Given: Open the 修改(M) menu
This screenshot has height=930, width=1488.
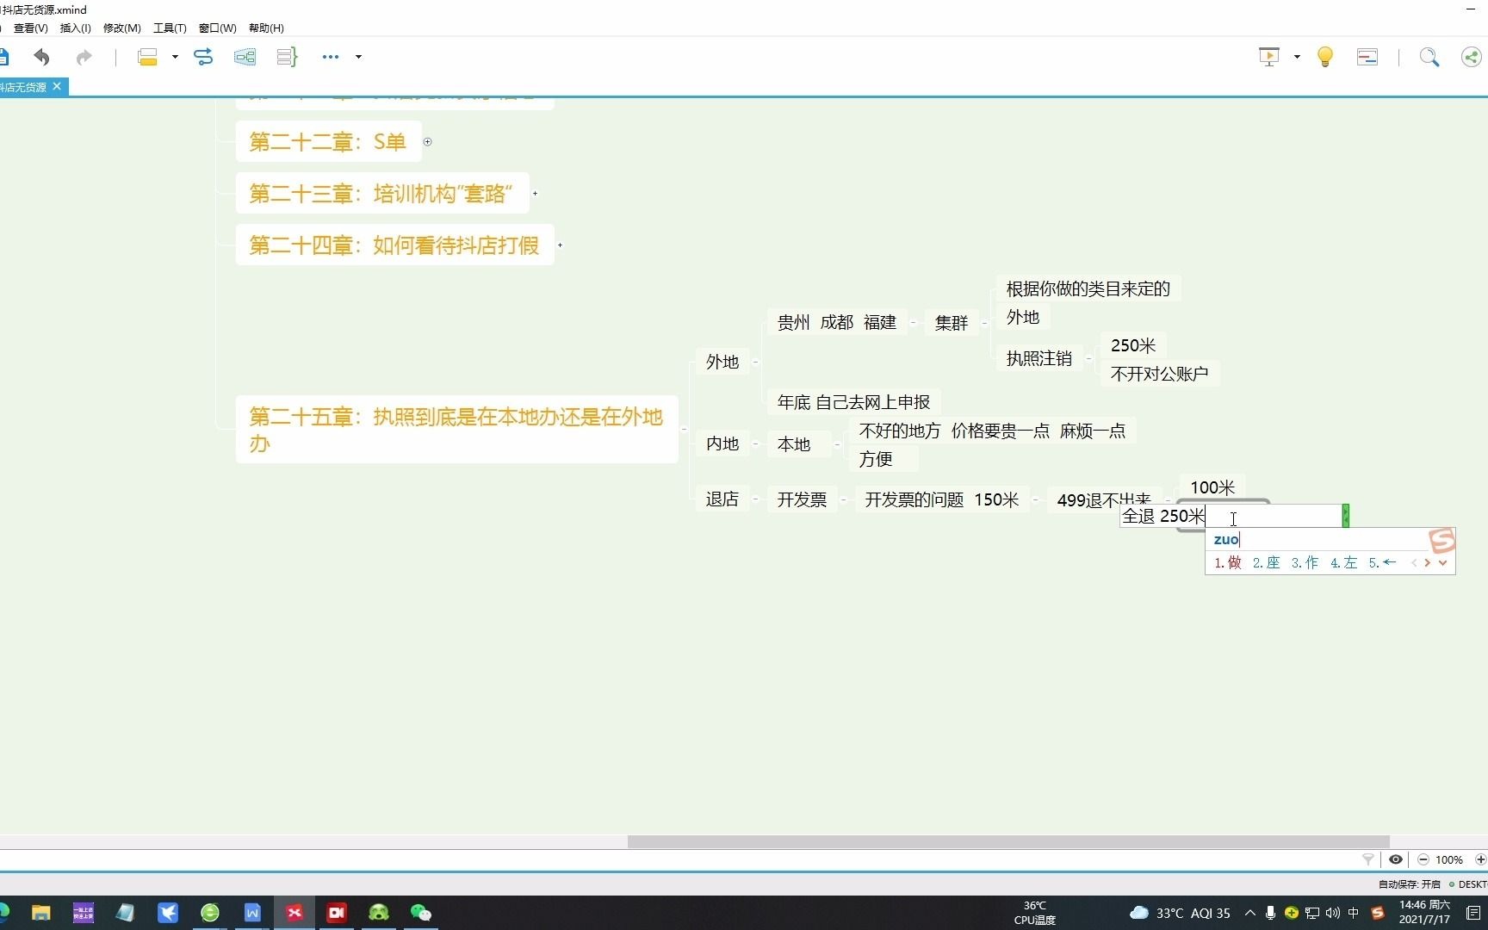Looking at the screenshot, I should 122,28.
